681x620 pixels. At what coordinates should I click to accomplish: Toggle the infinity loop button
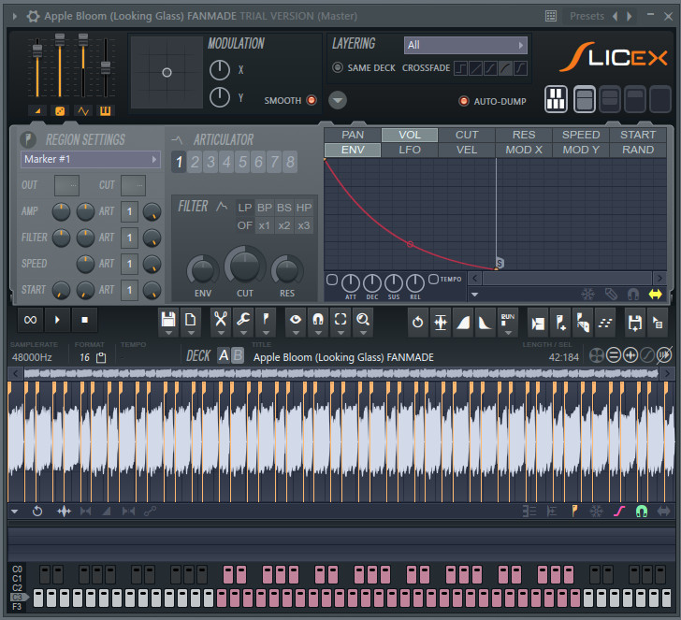[x=30, y=320]
